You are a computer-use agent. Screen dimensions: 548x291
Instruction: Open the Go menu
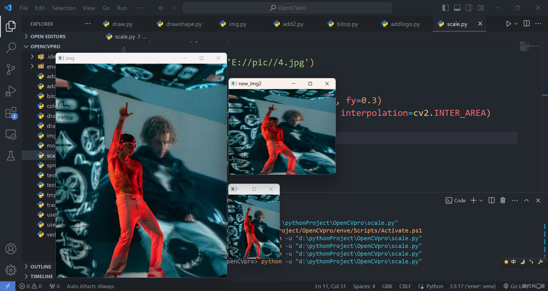106,8
